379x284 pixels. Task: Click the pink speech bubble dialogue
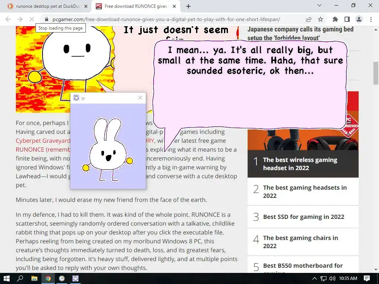(250, 85)
